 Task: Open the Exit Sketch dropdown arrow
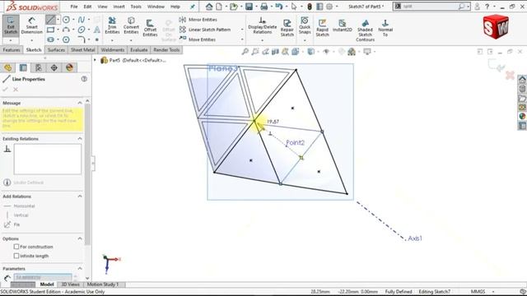(11, 40)
